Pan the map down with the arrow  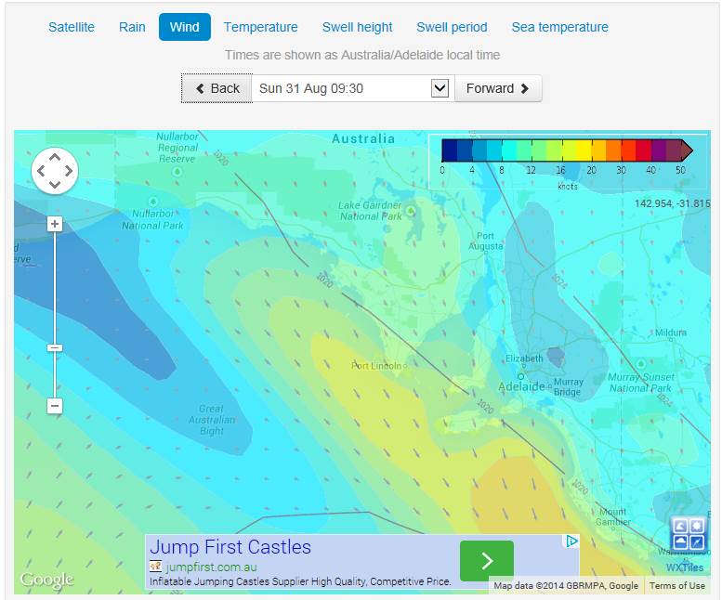pyautogui.click(x=55, y=184)
